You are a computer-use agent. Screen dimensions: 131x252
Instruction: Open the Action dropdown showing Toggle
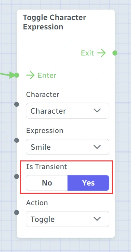[x=67, y=219]
